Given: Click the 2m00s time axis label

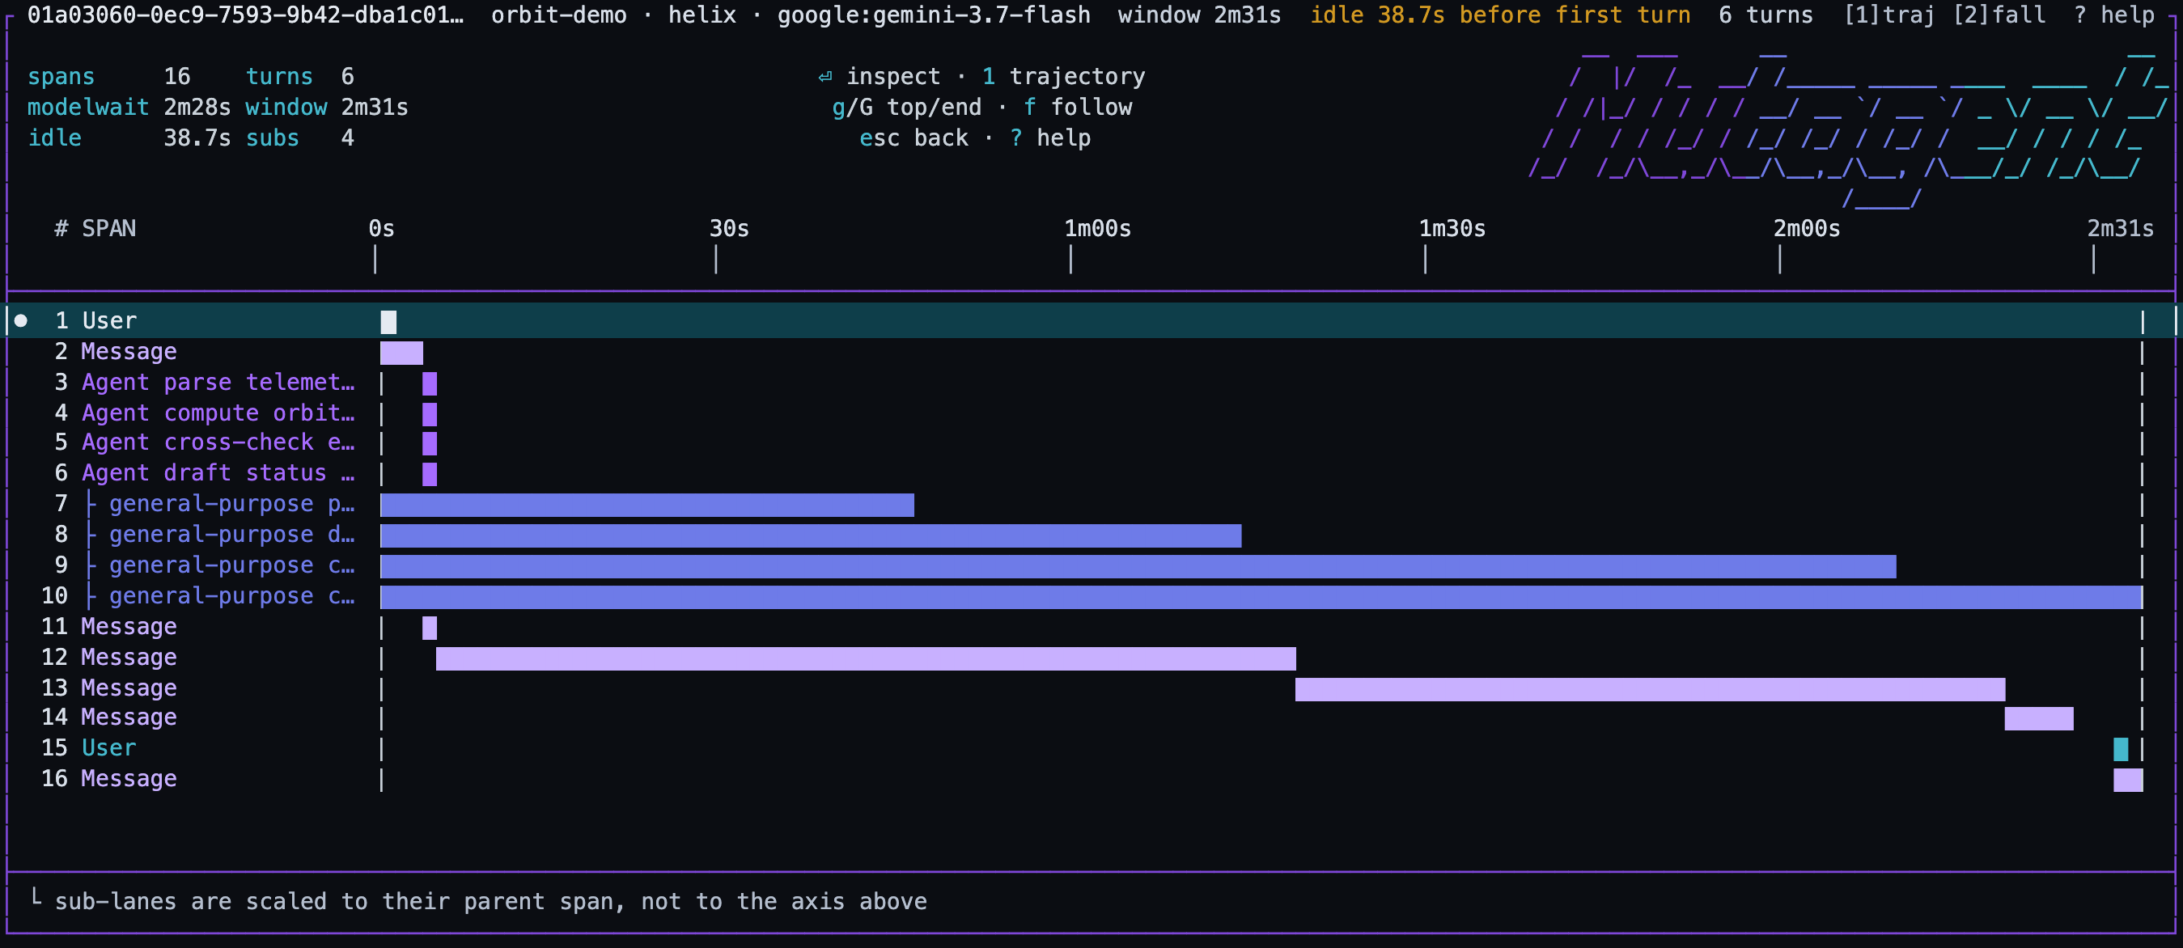Looking at the screenshot, I should (x=1807, y=229).
